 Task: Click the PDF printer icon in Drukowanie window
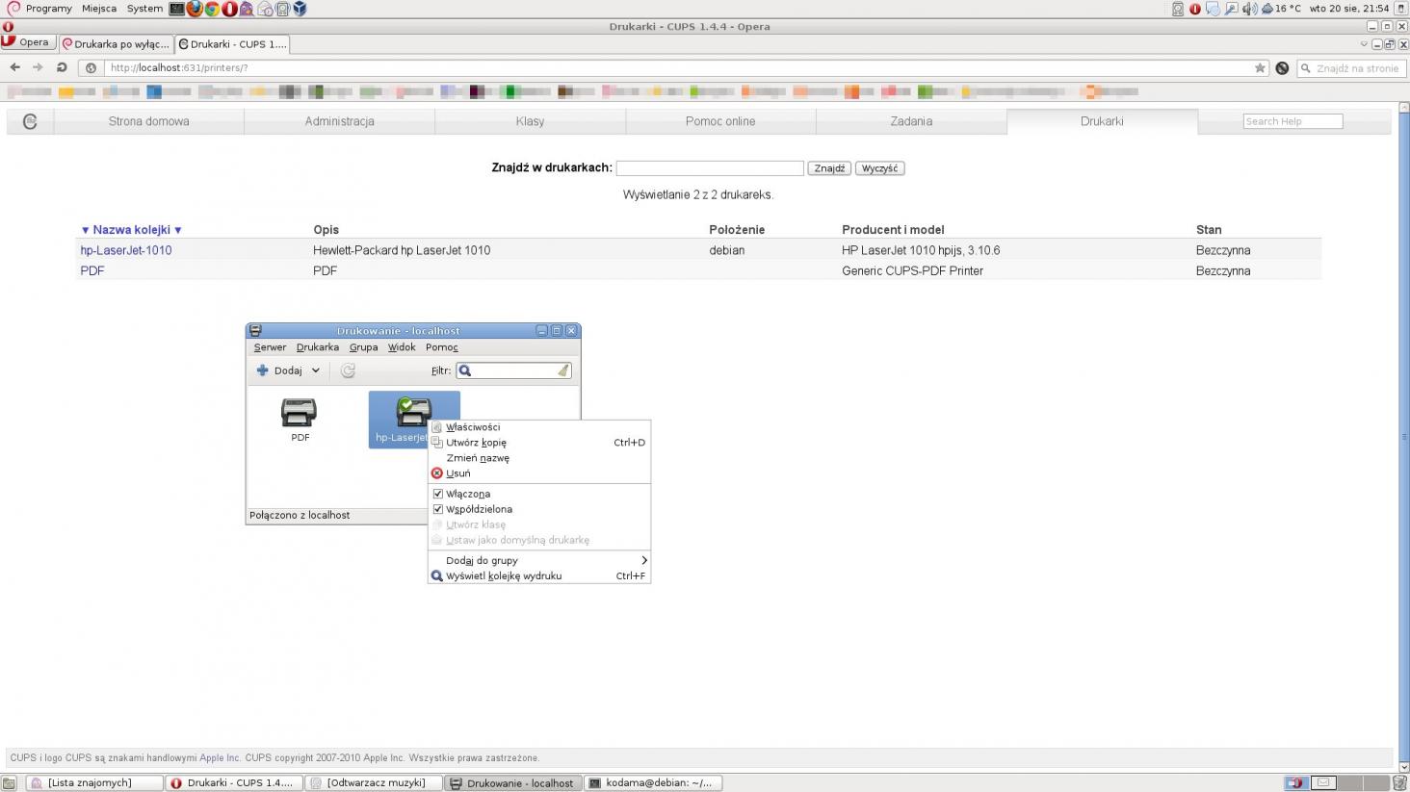click(x=299, y=414)
